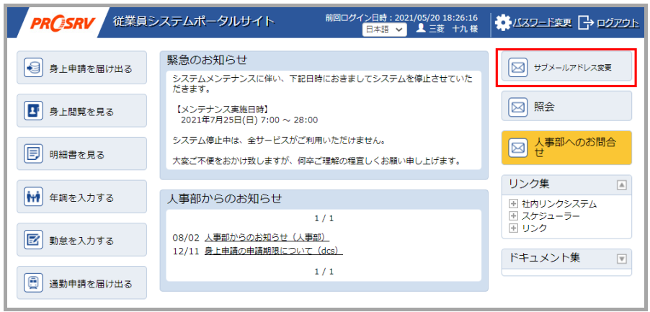Click the システム停止中は、全サービス notice line

280,141
